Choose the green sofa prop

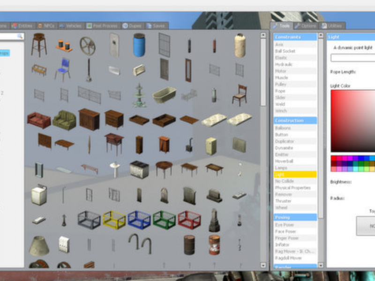(64, 120)
